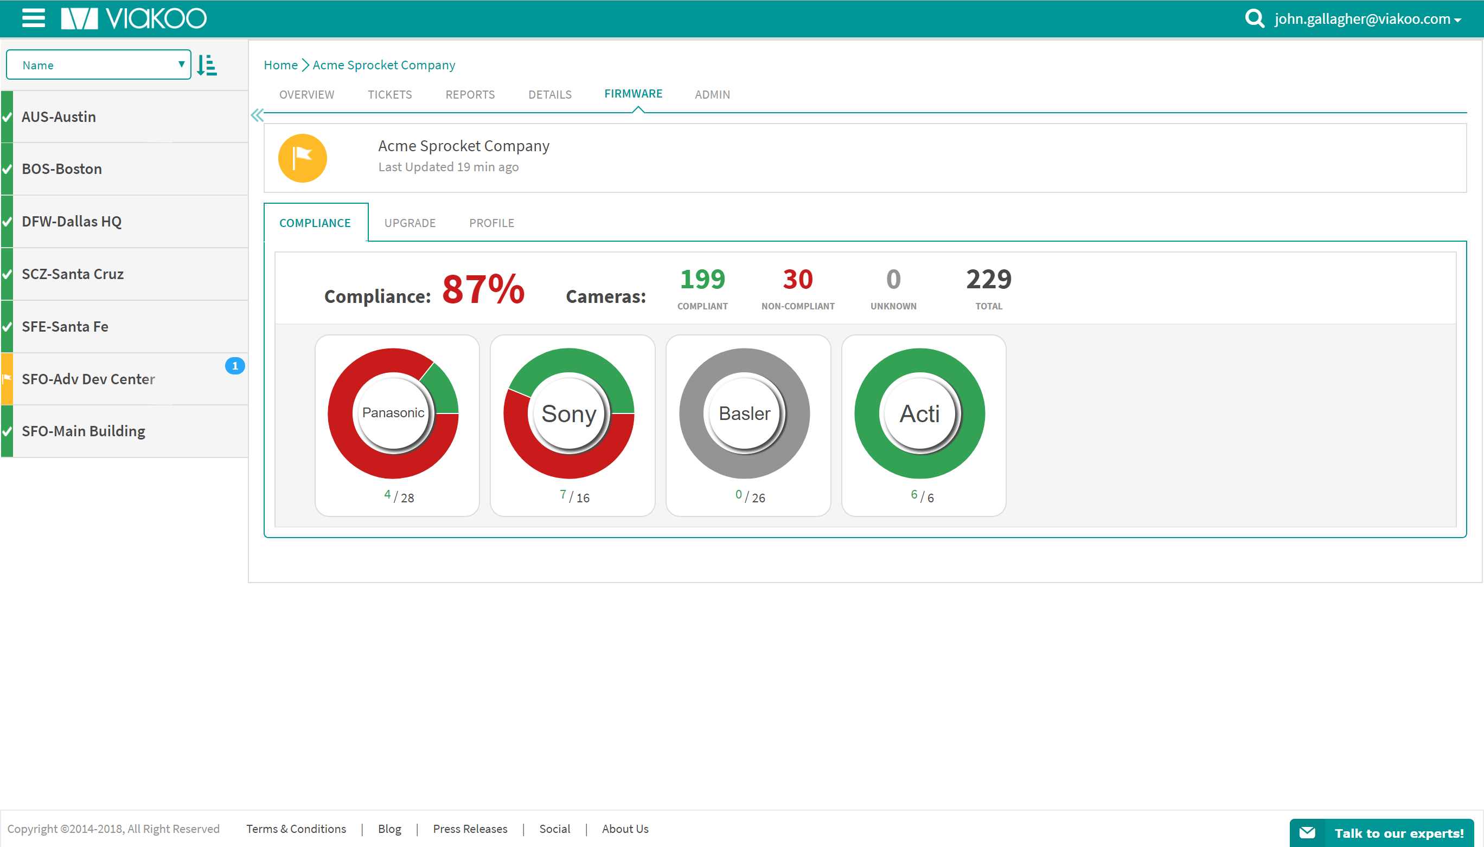The image size is (1484, 847).
Task: Collapse the site sidebar with double chevron
Action: click(257, 115)
